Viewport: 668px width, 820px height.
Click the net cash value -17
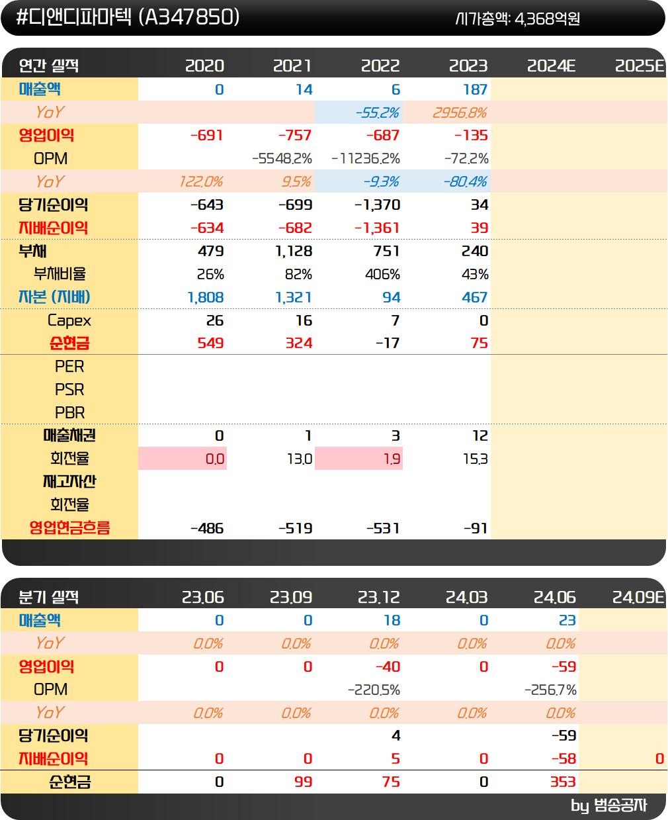[x=388, y=343]
